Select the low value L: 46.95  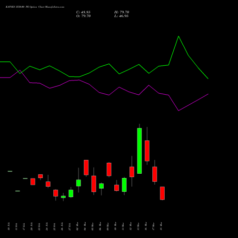[x=121, y=16]
